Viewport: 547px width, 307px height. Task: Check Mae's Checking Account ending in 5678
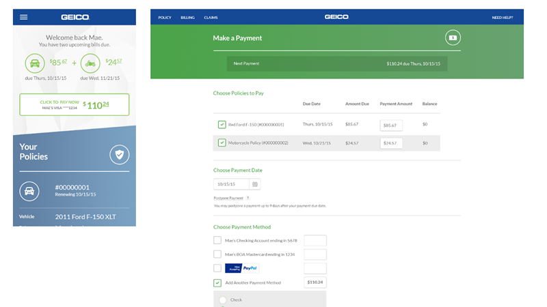tap(217, 240)
